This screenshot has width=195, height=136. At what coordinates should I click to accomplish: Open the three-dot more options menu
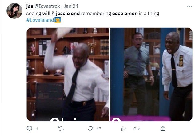coord(189,6)
